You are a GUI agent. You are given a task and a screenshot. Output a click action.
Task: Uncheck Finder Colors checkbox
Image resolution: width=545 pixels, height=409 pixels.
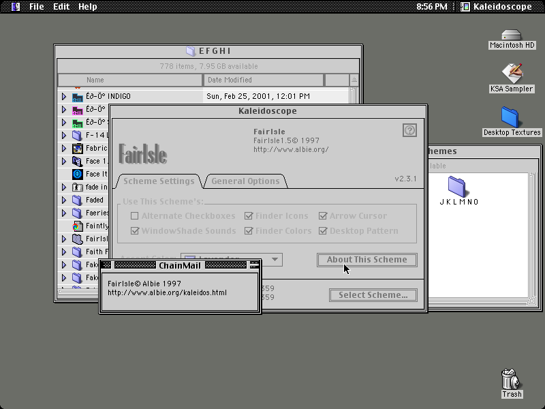tap(249, 231)
